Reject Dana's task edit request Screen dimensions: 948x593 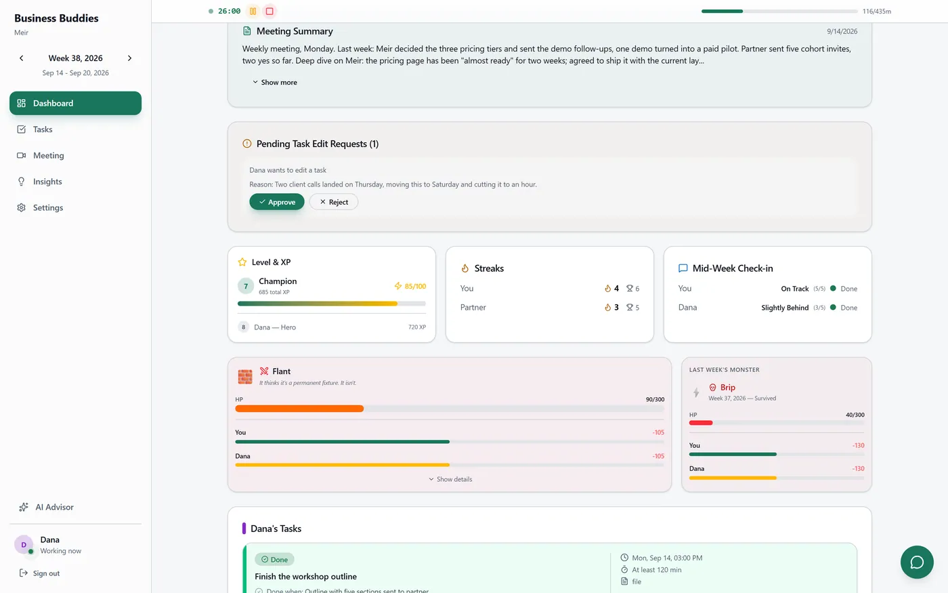pos(334,202)
